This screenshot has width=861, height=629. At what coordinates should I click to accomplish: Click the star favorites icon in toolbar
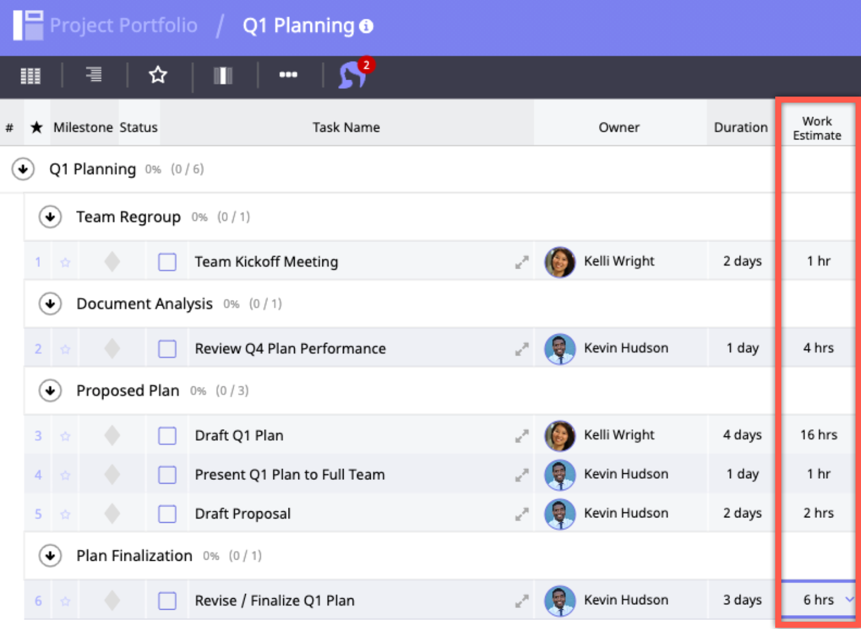[x=158, y=75]
